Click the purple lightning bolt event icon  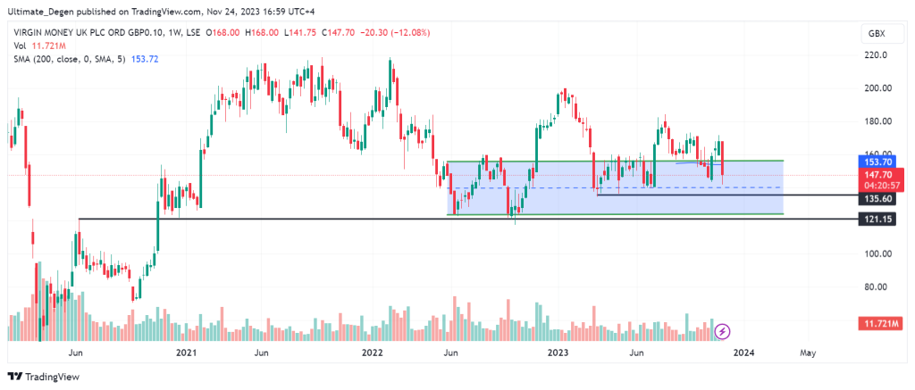tap(722, 332)
